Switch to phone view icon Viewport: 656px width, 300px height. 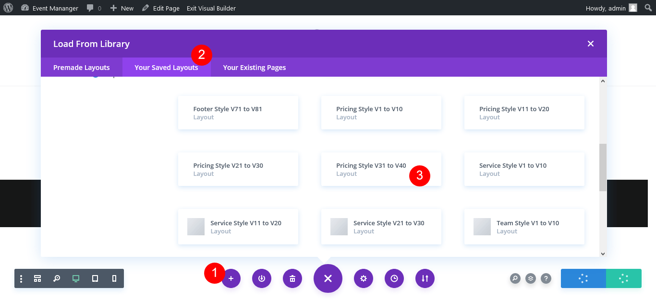point(114,278)
